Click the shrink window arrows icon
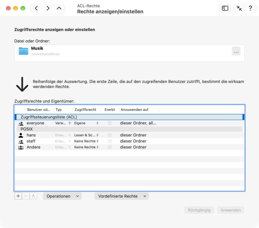This screenshot has height=228, width=259. [x=239, y=8]
